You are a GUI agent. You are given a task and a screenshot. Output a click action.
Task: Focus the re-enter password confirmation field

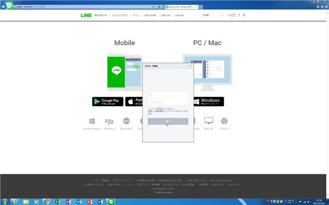click(168, 102)
